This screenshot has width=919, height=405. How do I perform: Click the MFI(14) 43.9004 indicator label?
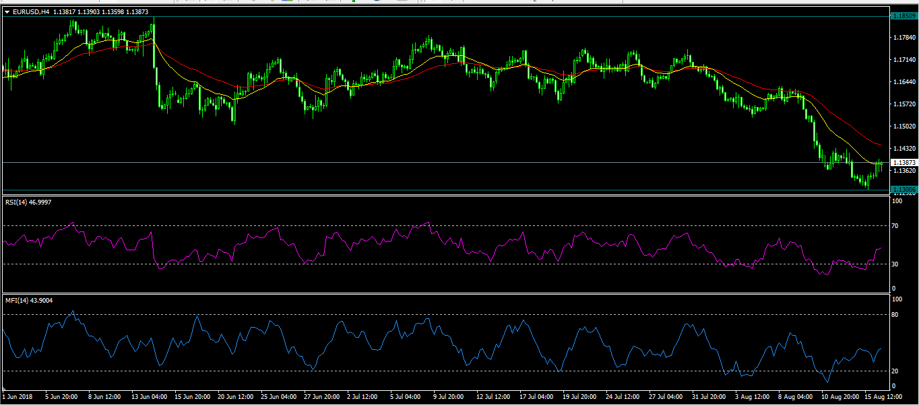tap(28, 300)
